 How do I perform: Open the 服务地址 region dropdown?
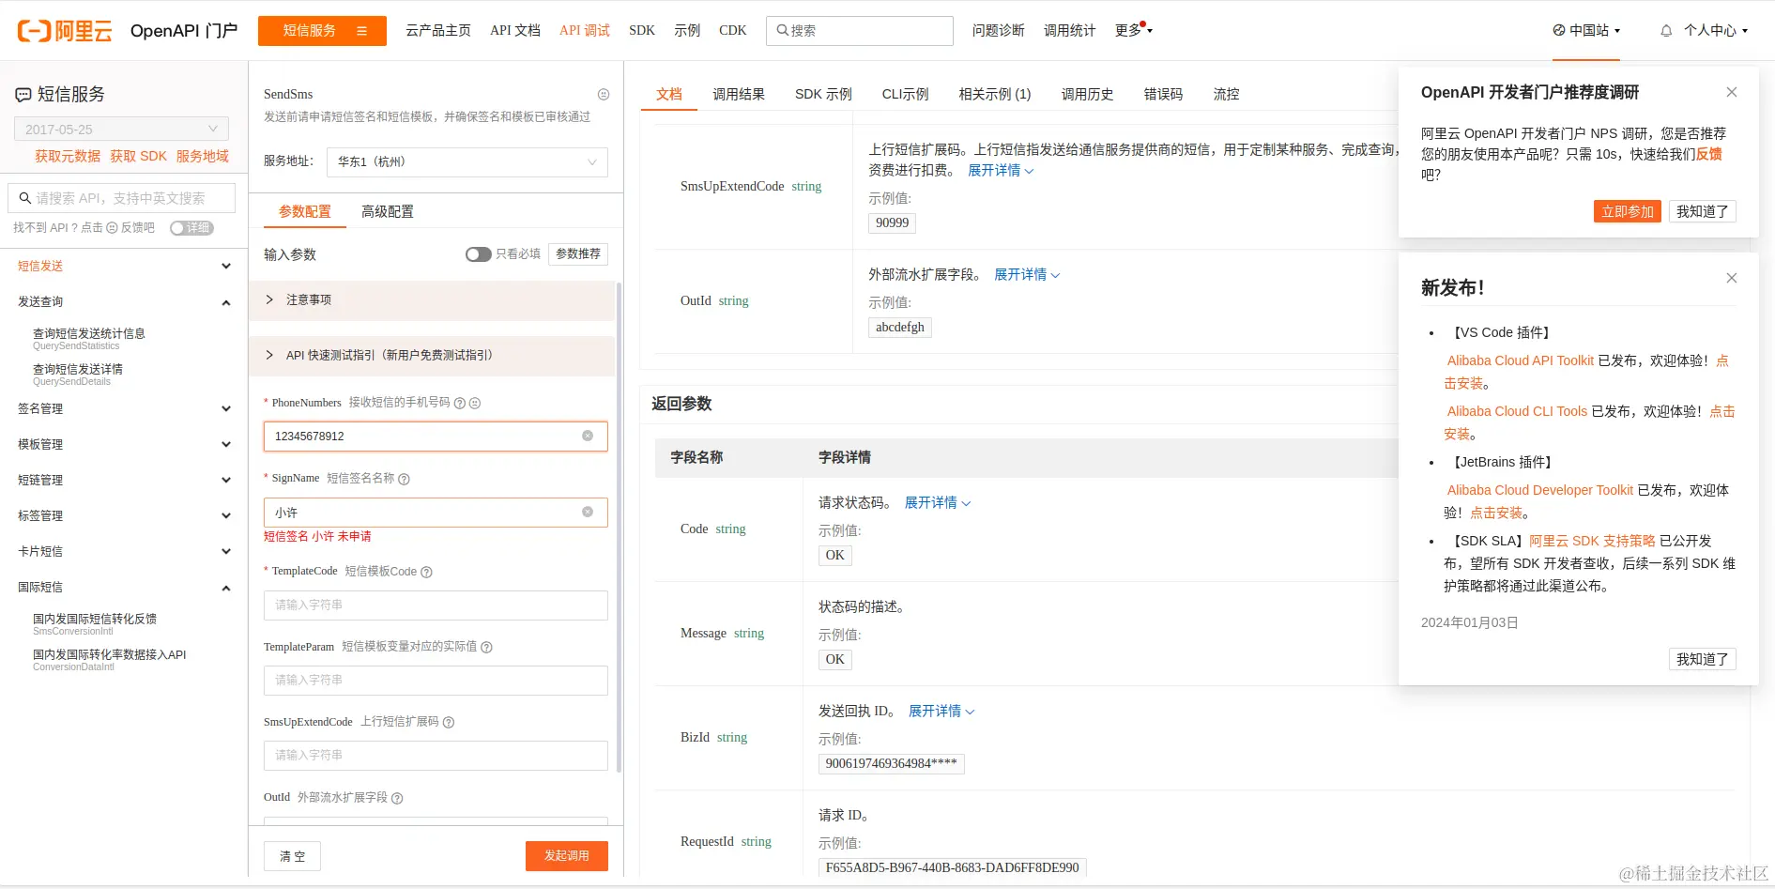pos(467,161)
